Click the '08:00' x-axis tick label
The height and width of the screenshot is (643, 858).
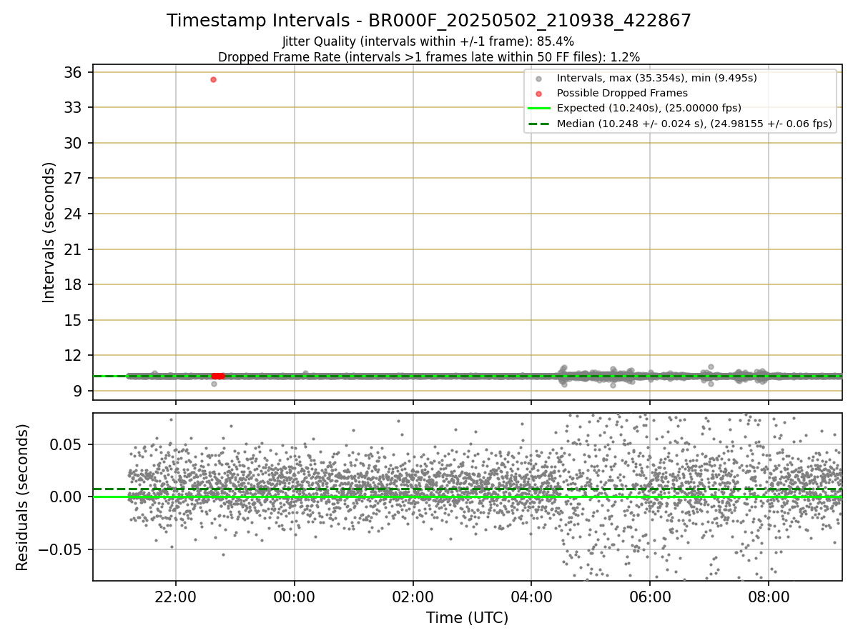pyautogui.click(x=769, y=596)
